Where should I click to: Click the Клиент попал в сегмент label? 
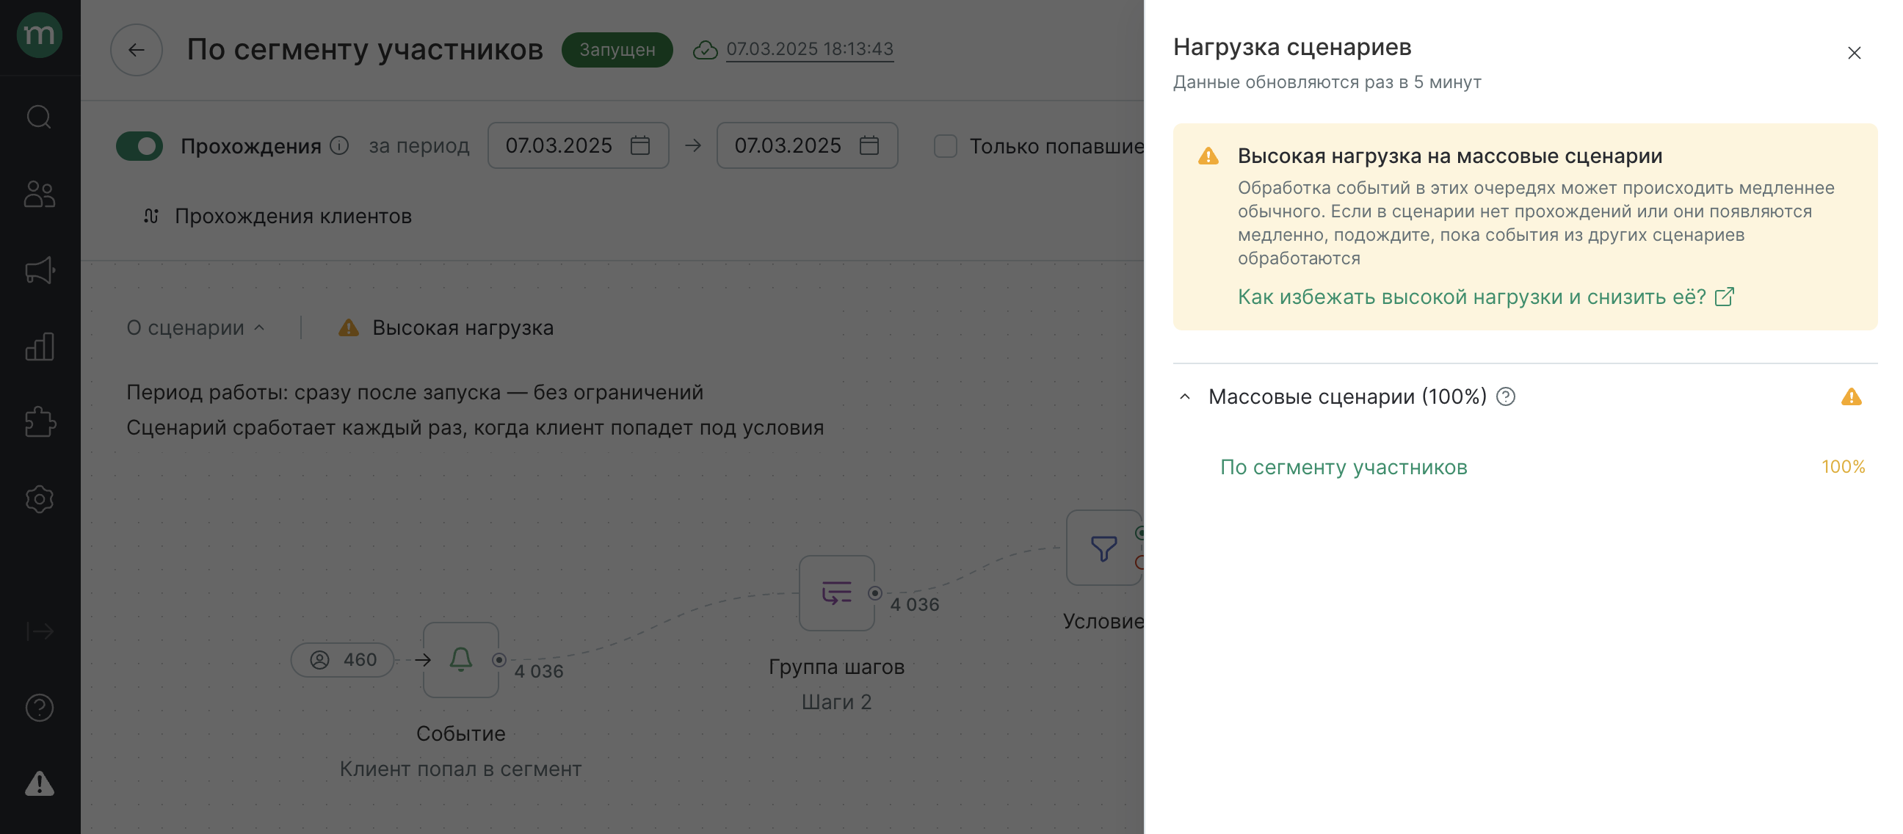461,769
